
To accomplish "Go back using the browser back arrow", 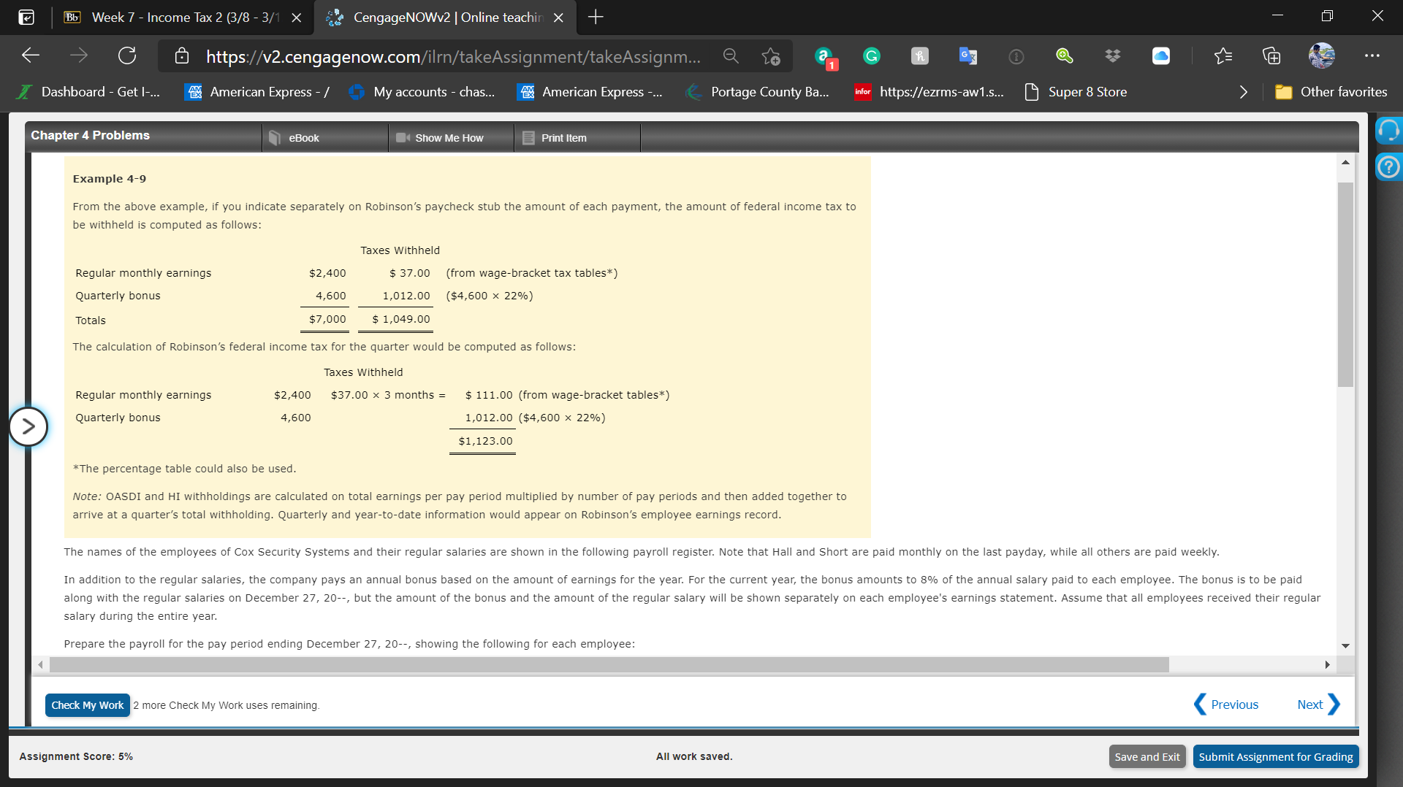I will (31, 55).
